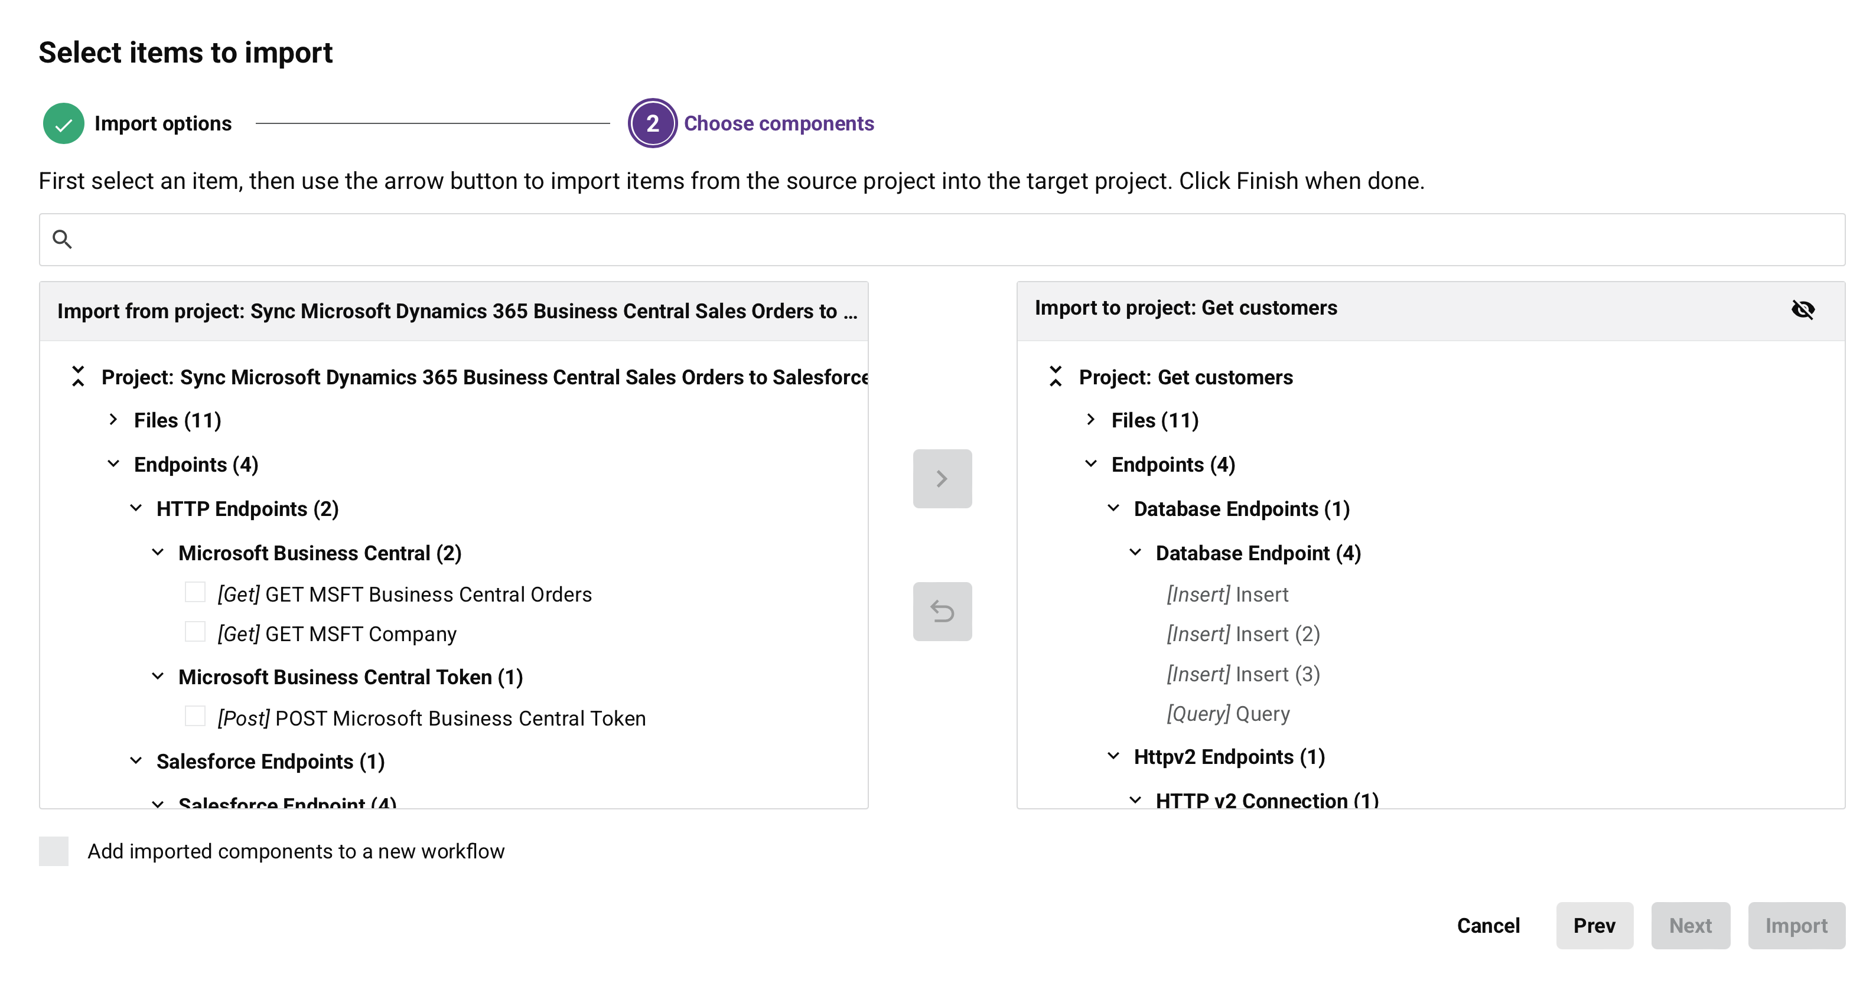This screenshot has width=1876, height=993.
Task: Collapse Endpoints (4) in the target project
Action: click(x=1091, y=464)
